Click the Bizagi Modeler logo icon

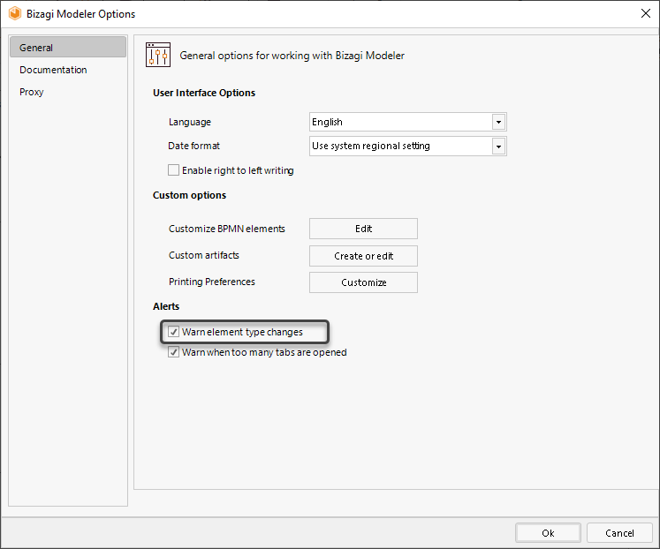click(x=15, y=14)
